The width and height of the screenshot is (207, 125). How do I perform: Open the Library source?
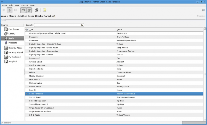12,34
